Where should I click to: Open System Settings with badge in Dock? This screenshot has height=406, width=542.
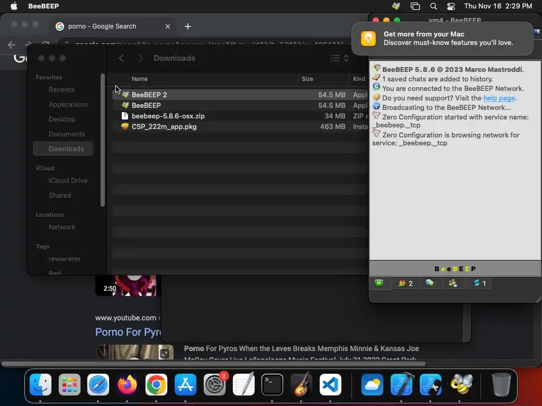coord(215,384)
